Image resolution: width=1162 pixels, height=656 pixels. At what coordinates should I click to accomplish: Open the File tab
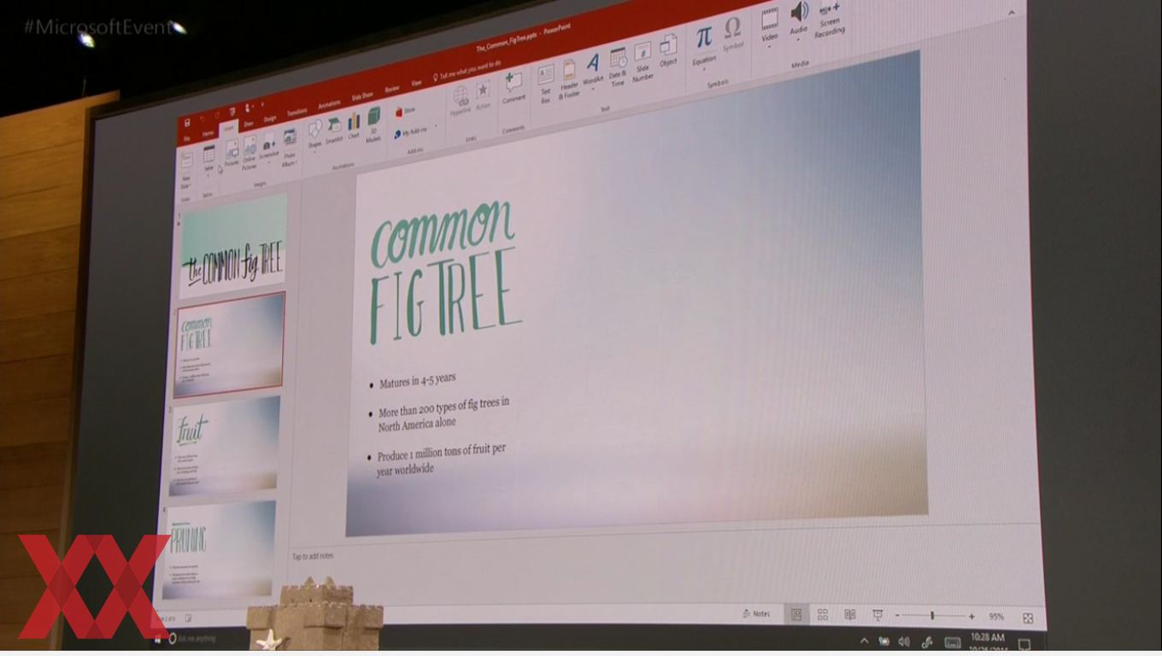(187, 138)
